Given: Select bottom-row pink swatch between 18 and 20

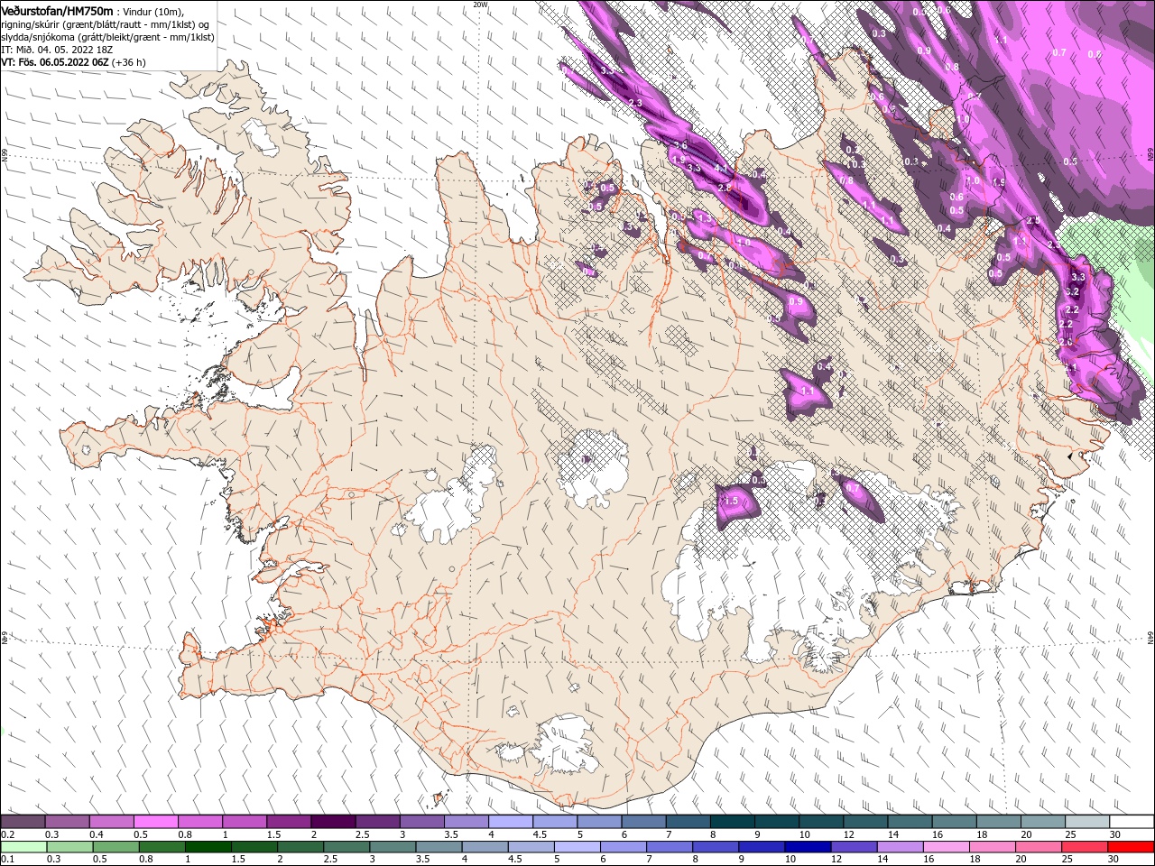Looking at the screenshot, I should click(x=993, y=847).
